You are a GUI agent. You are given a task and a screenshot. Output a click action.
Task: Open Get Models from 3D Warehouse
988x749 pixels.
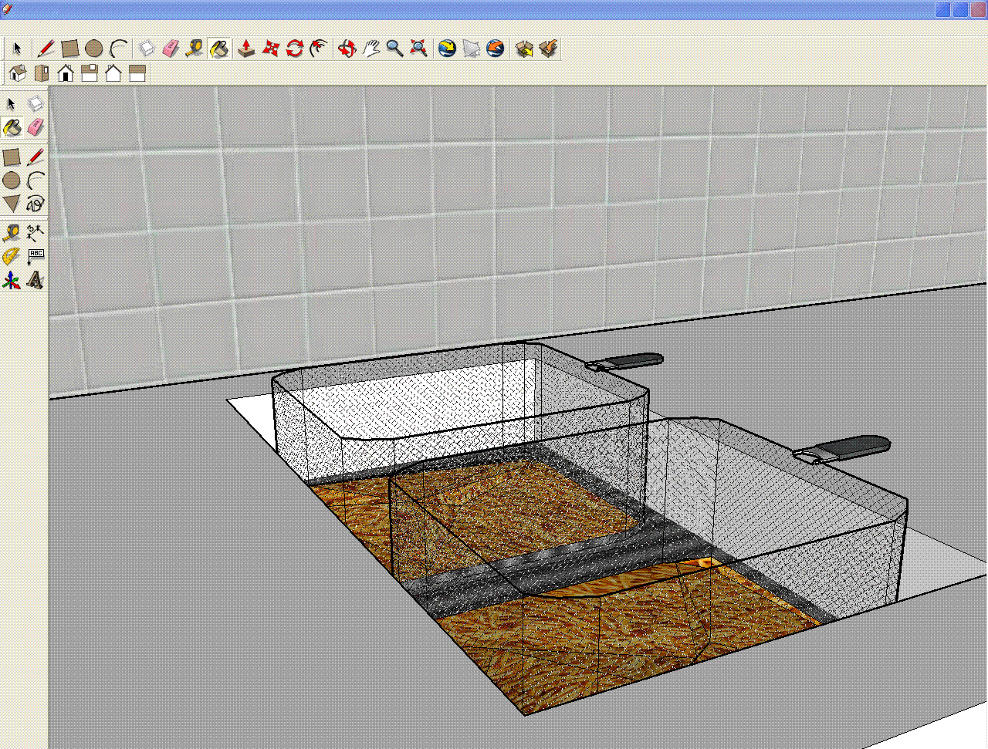524,49
